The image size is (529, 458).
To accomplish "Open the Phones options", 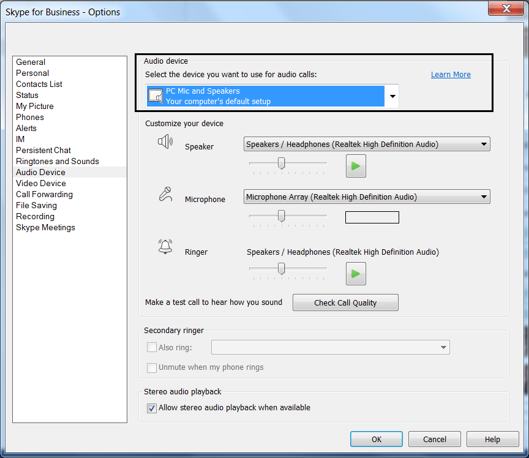I will coord(29,117).
